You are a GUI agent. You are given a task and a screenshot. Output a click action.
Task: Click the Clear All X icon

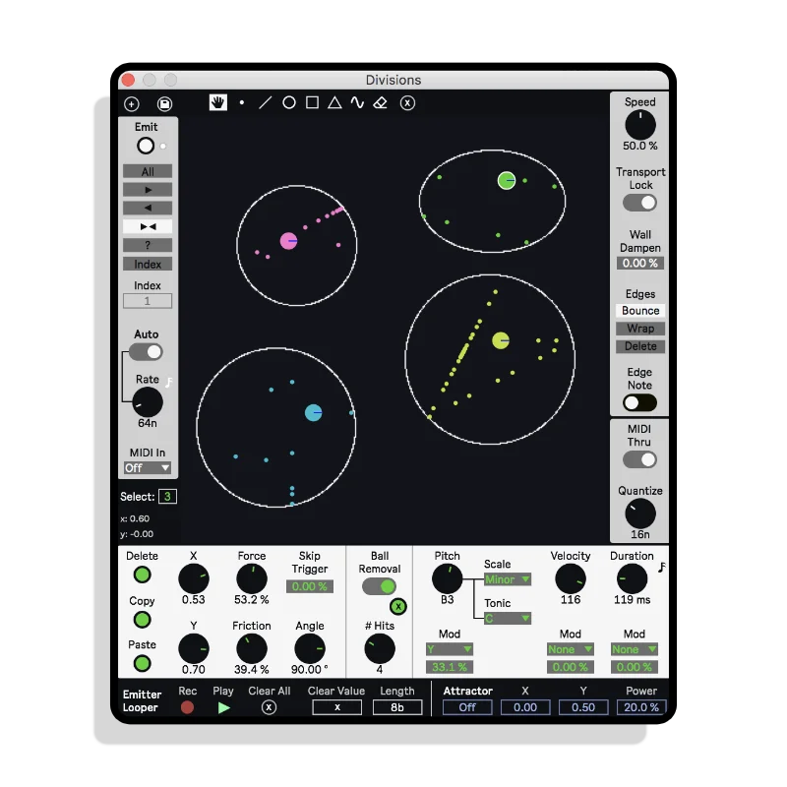click(x=269, y=707)
